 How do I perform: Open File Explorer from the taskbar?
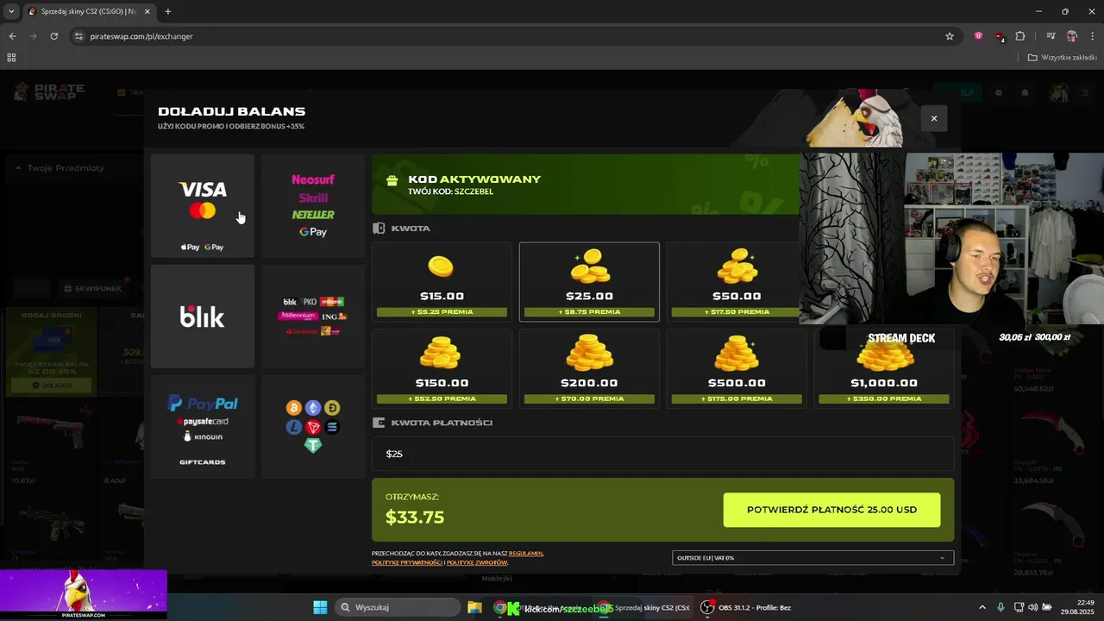click(474, 607)
